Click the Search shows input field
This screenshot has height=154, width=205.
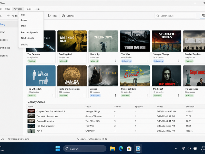point(175,16)
